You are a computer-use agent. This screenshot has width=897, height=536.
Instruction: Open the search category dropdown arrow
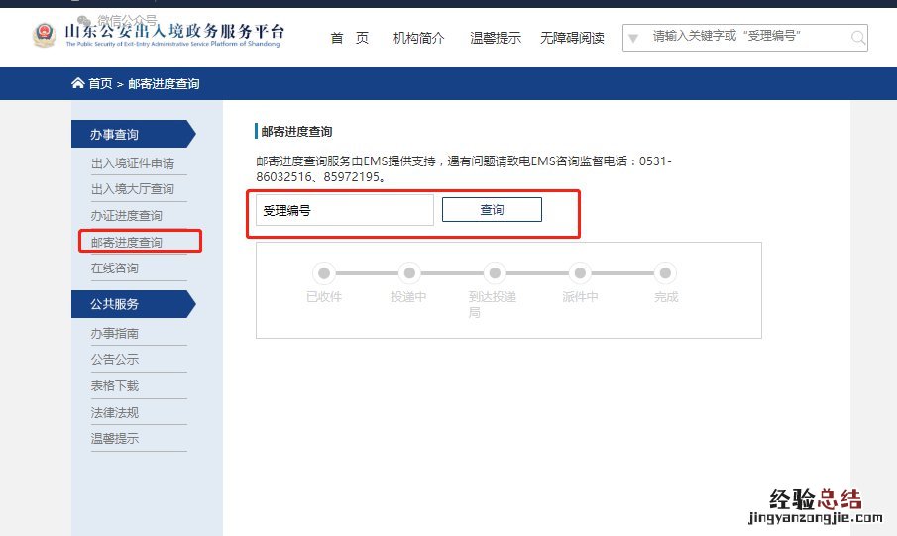click(x=633, y=39)
